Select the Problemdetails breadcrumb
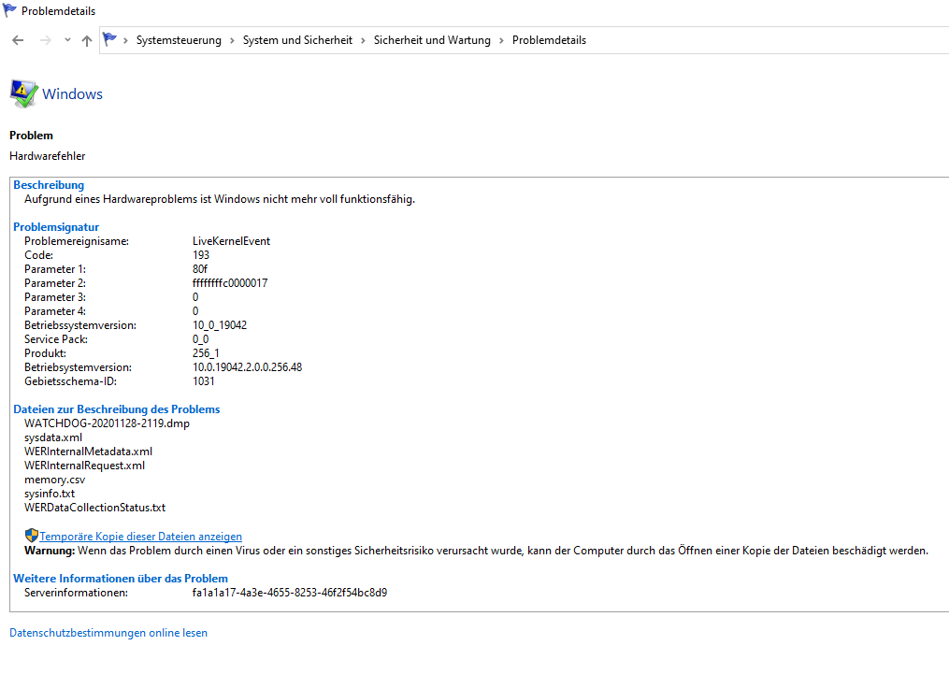Viewport: 949px width, 674px height. click(x=549, y=40)
